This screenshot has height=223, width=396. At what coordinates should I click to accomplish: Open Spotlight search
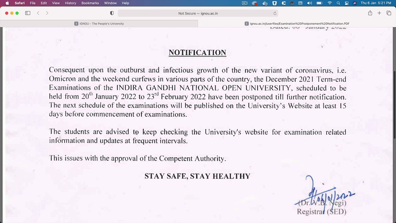(338, 3)
